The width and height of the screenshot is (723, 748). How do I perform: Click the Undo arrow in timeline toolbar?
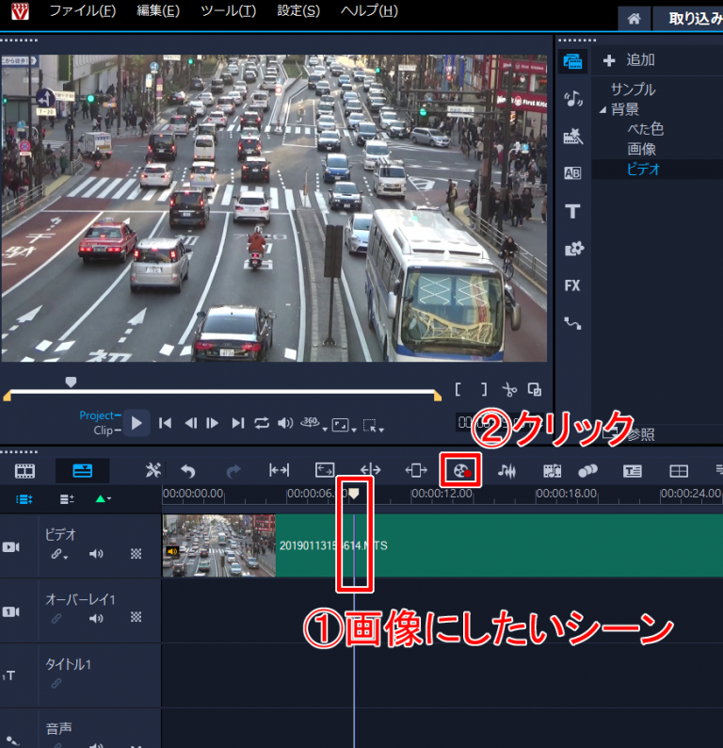pyautogui.click(x=188, y=471)
